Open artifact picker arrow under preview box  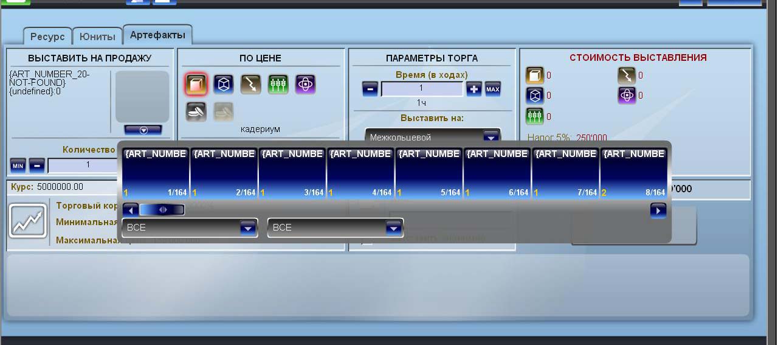(x=143, y=130)
